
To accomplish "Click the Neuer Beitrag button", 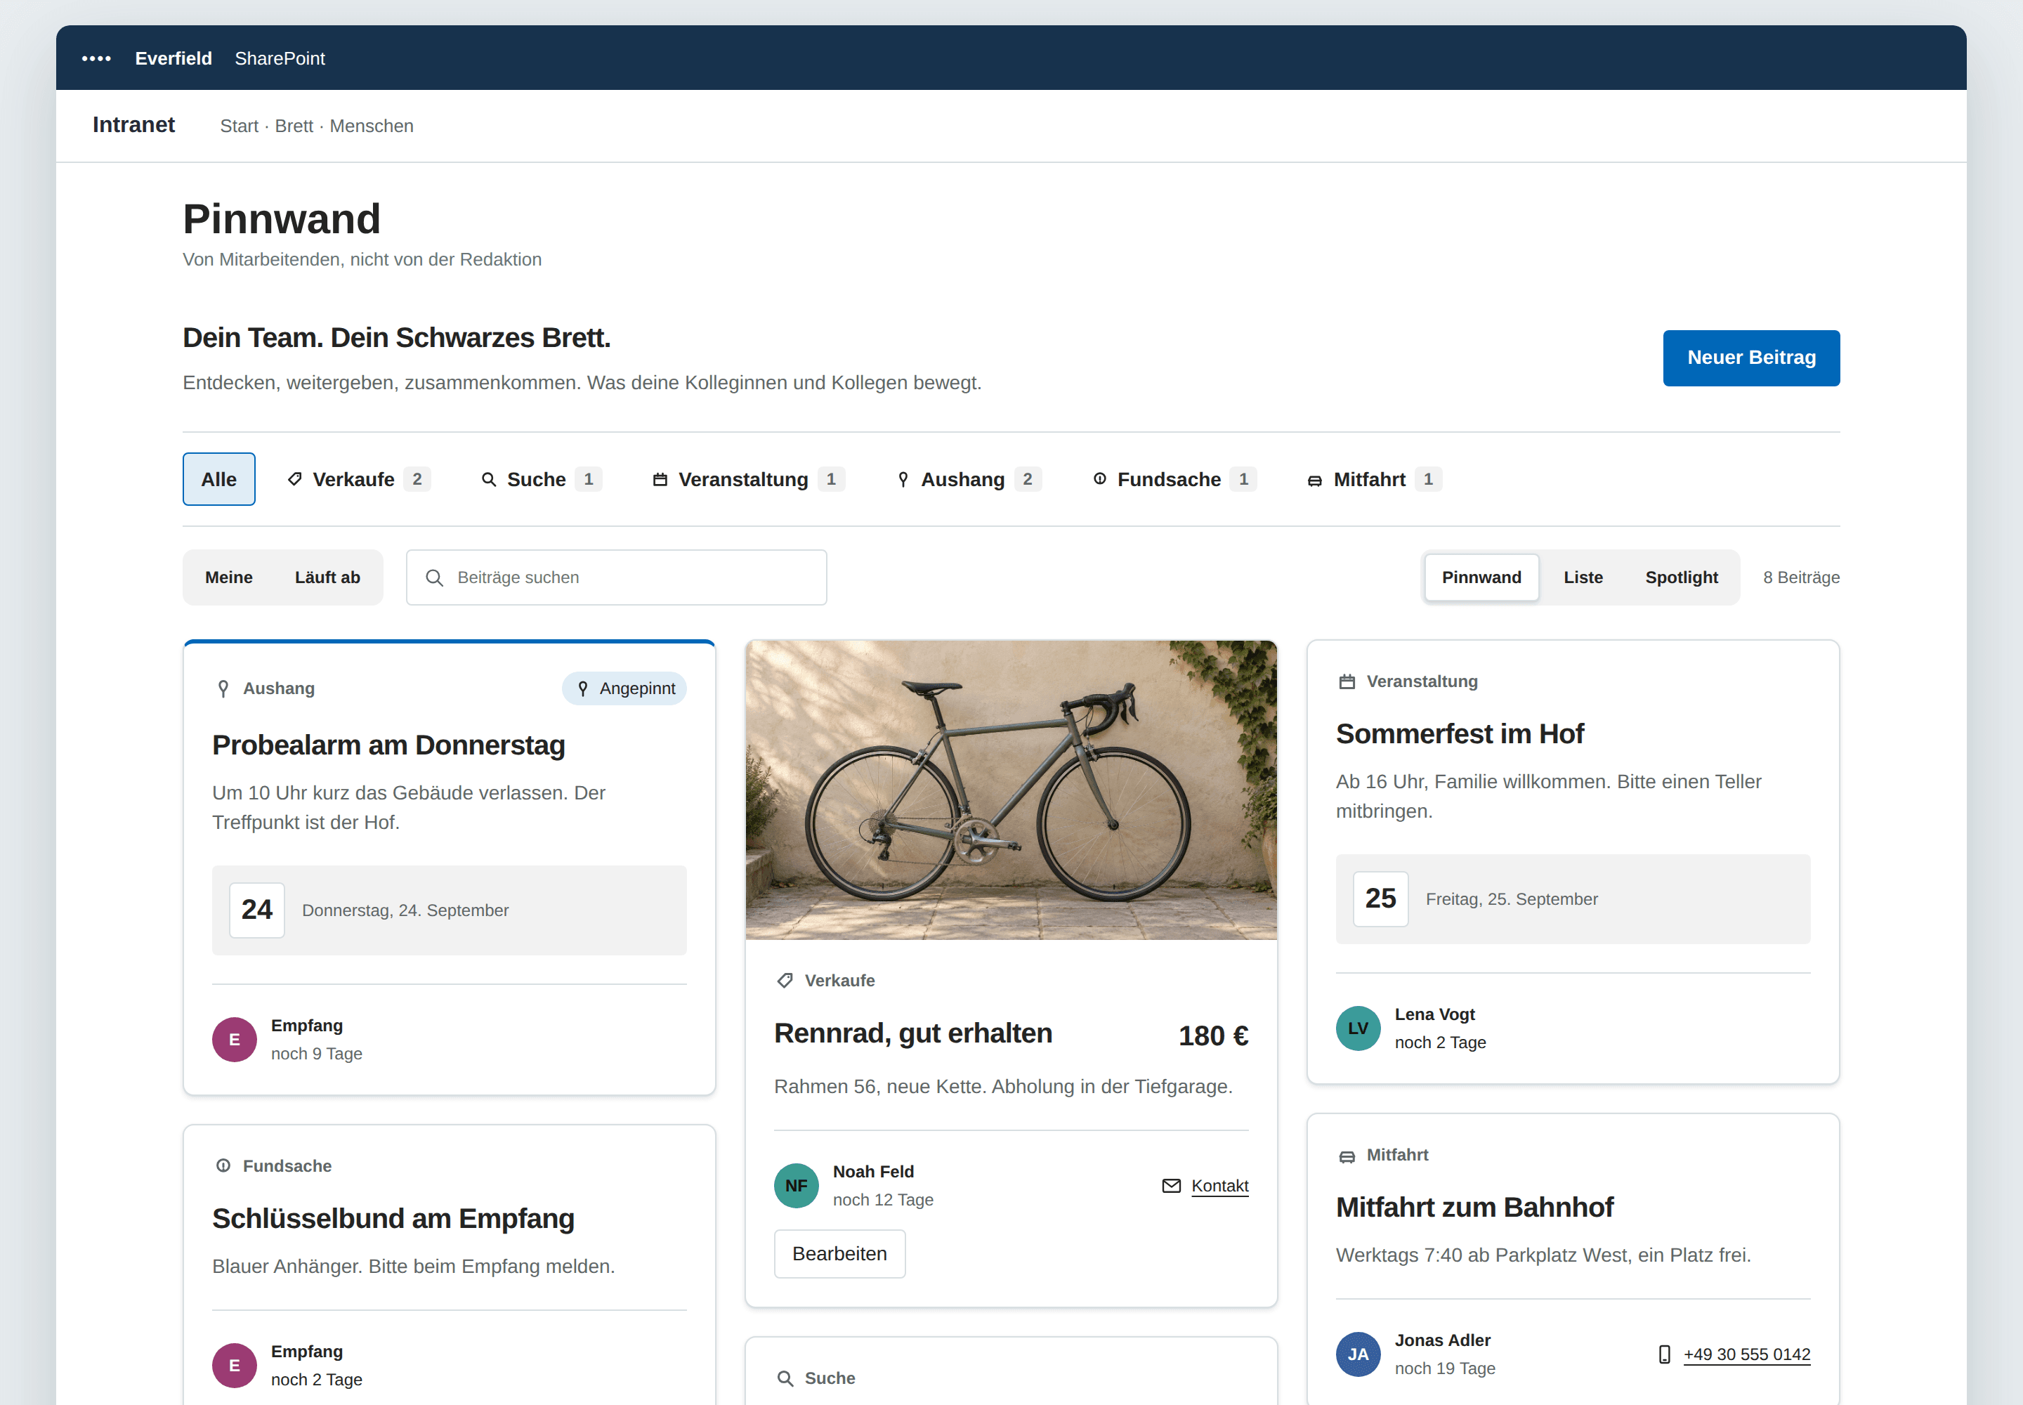I will [1751, 358].
